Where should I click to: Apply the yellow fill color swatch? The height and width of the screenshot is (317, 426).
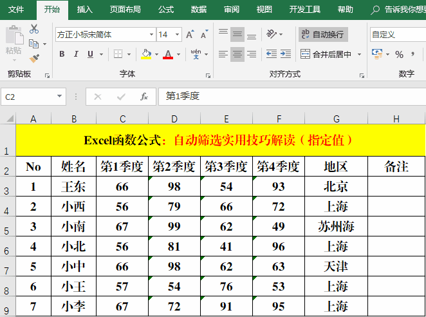pos(146,54)
